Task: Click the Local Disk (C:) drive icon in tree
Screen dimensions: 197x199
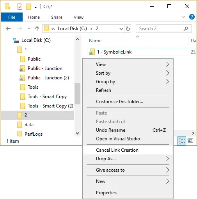Action: tap(16, 40)
